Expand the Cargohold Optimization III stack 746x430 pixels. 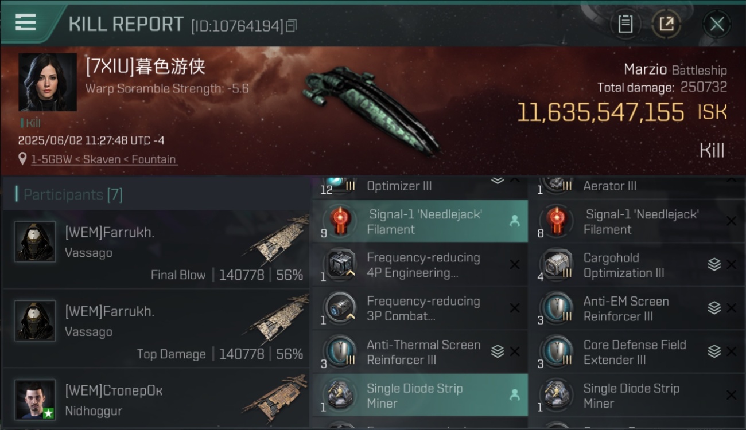point(714,264)
